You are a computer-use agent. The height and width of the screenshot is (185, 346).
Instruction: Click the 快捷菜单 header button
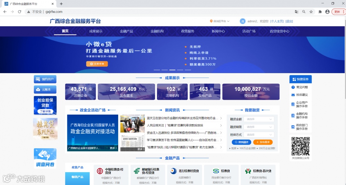click(301, 79)
